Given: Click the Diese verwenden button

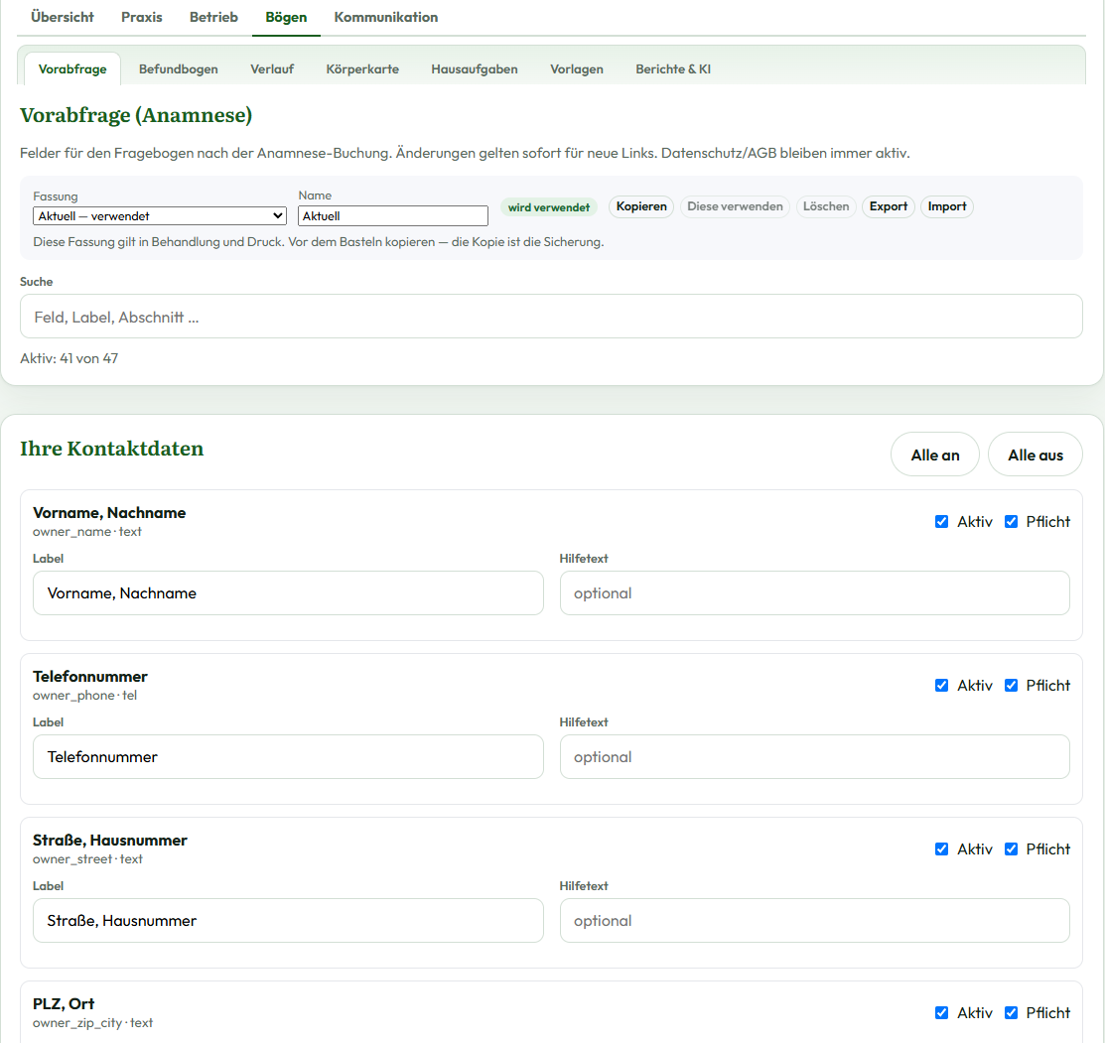Looking at the screenshot, I should (x=735, y=206).
